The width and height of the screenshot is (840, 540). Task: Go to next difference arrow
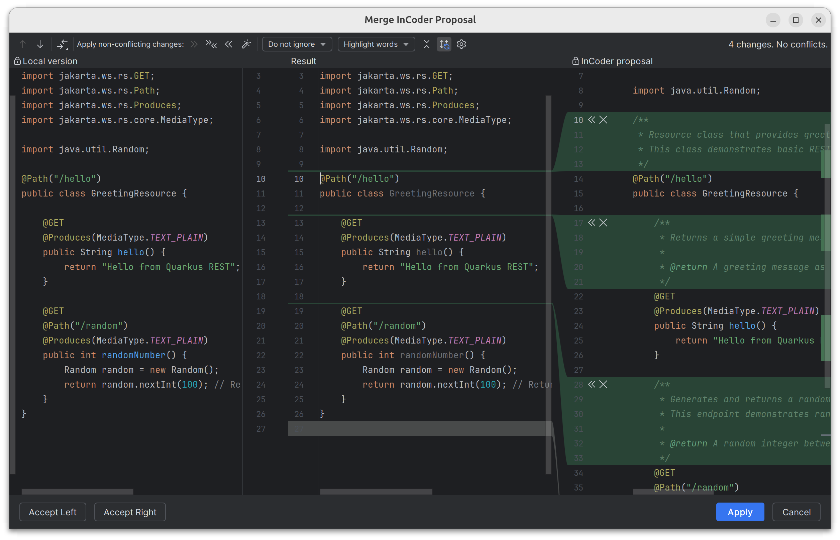pos(40,44)
